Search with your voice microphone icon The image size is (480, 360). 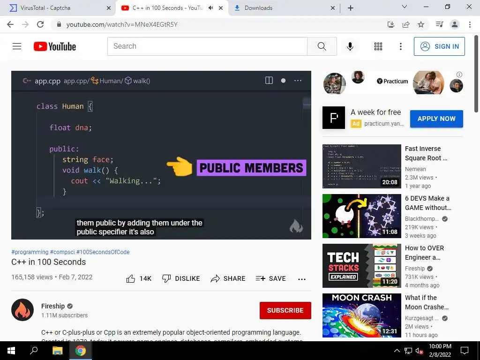tap(350, 46)
